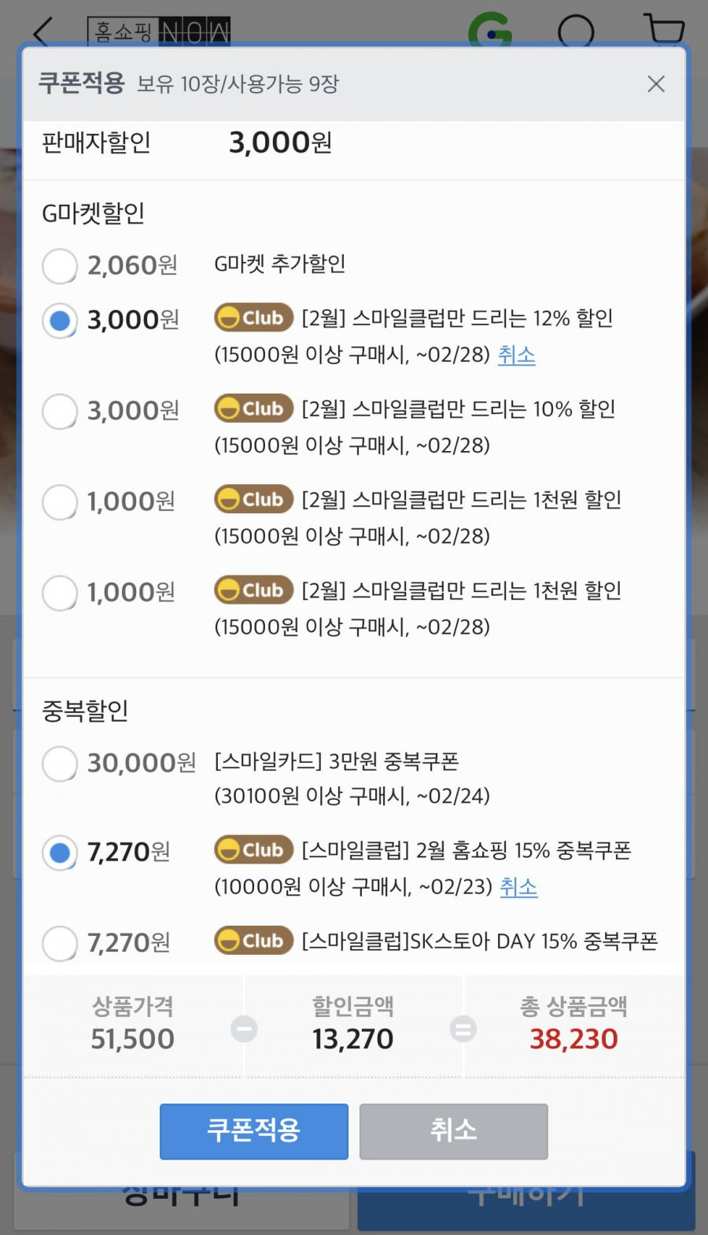This screenshot has height=1235, width=708.
Task: Select the first 1,000원 1천원 할인 radio button
Action: [x=60, y=501]
